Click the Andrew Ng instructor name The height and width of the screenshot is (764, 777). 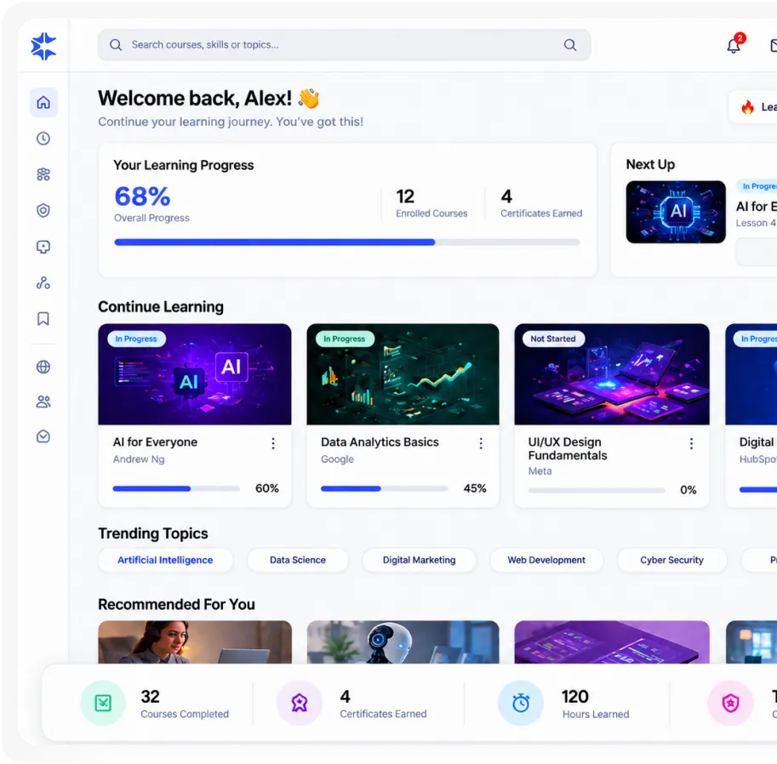point(139,459)
